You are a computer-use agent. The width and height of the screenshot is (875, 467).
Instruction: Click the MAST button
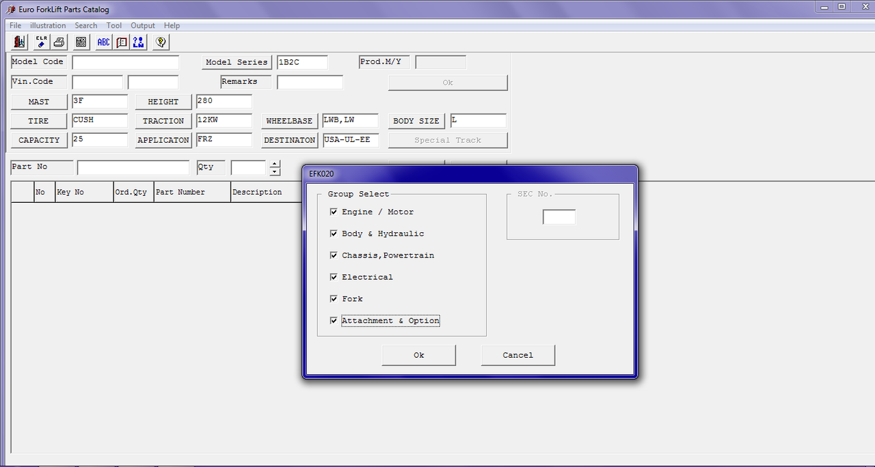pos(39,102)
